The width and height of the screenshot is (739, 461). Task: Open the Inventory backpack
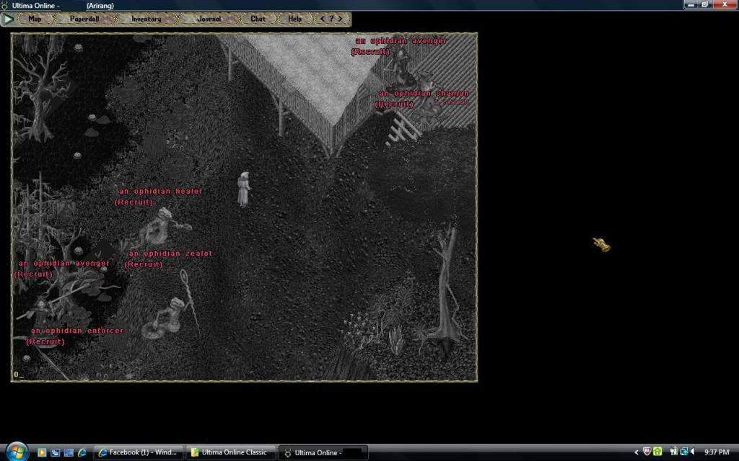click(146, 19)
